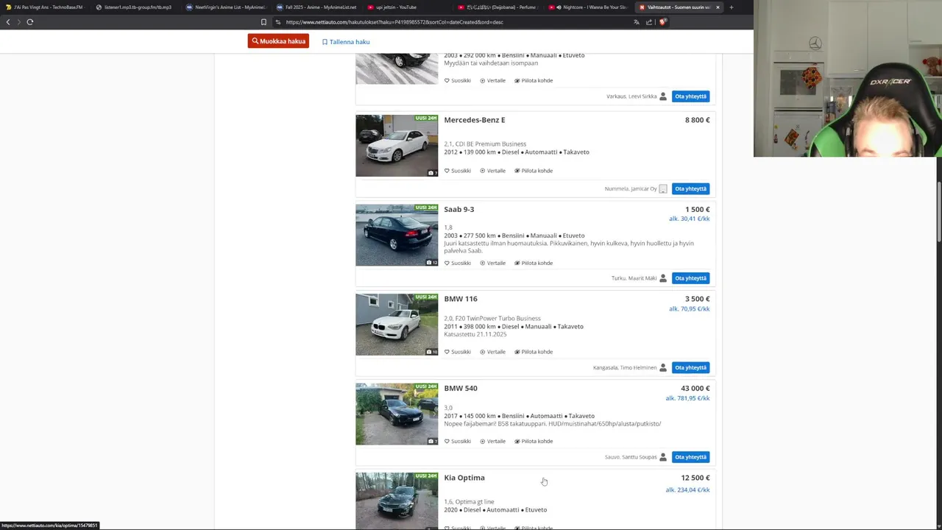Click Kia Optima financing alk. 234,04 €/kk
The image size is (942, 530).
pos(687,490)
